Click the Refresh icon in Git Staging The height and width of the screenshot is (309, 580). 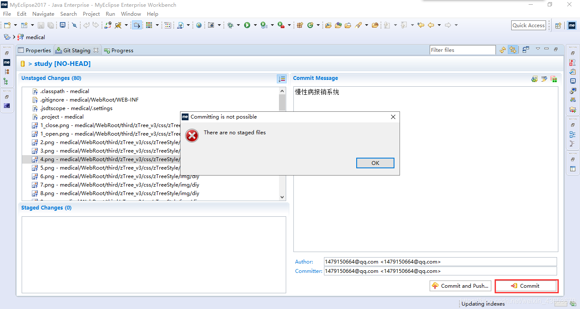(x=503, y=50)
